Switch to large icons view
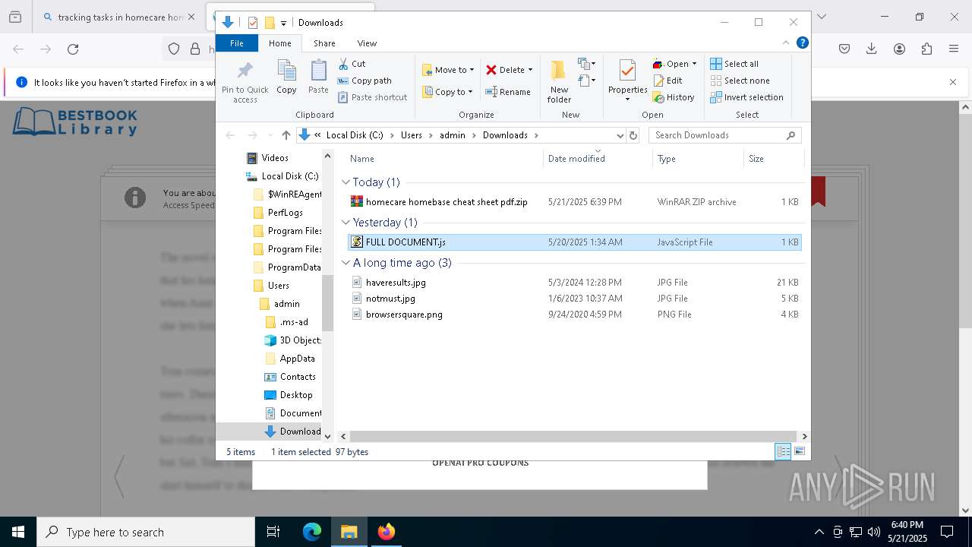Screen dimensions: 972x547 pos(799,451)
